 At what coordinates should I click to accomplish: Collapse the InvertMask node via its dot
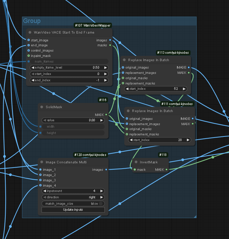[x=136, y=162]
